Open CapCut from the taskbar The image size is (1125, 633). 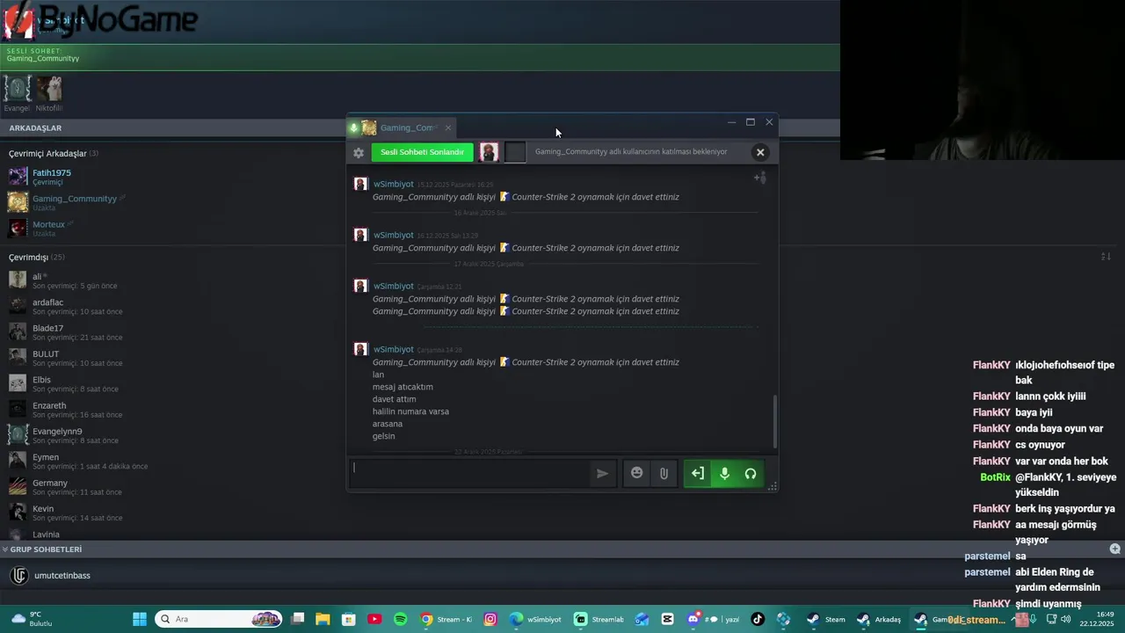pos(668,619)
